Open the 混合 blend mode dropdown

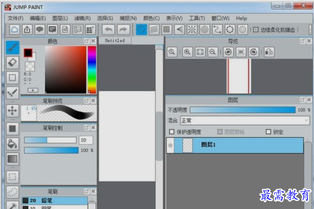(245, 121)
